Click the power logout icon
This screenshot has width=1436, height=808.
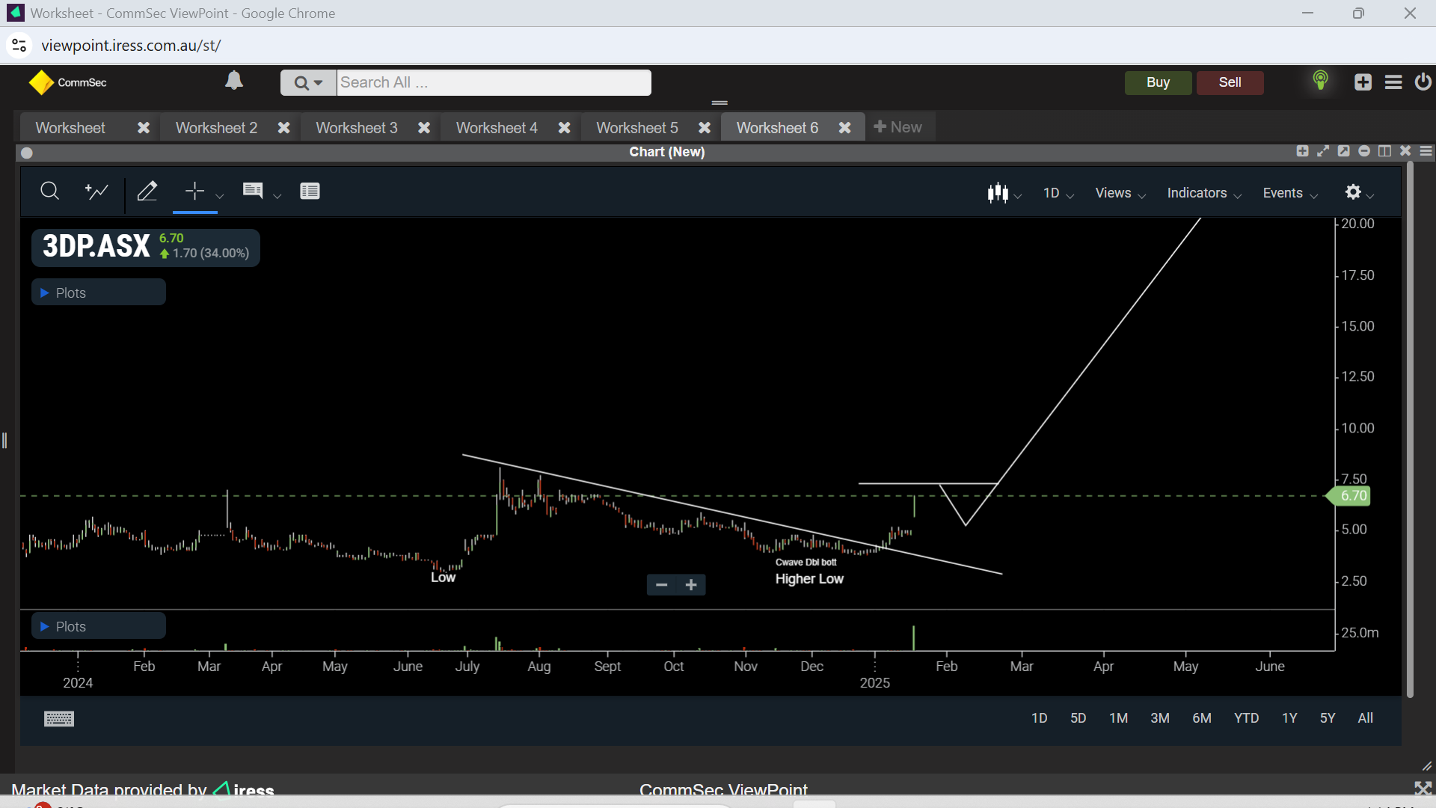point(1423,82)
